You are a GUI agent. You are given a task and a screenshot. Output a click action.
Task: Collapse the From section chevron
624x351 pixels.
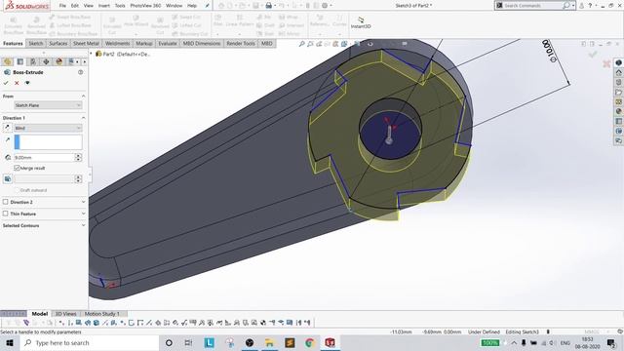83,96
